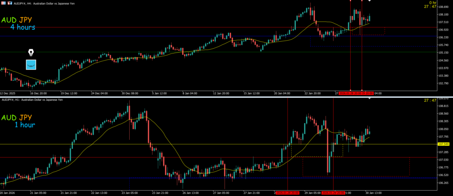Click the blue smiley face square icon

[x=31, y=65]
